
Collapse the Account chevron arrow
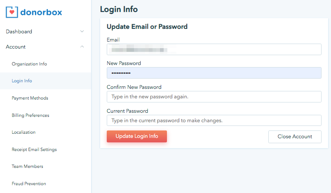pyautogui.click(x=82, y=47)
